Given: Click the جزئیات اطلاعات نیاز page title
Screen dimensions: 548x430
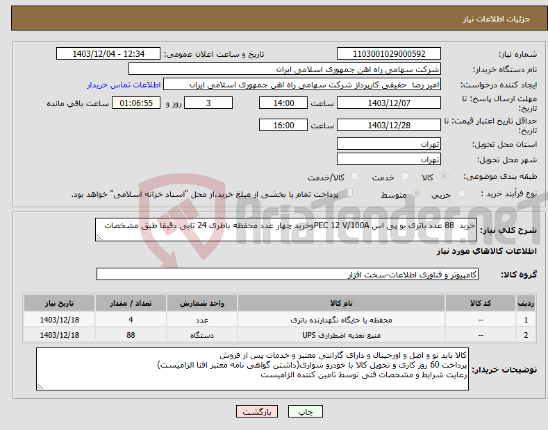Looking at the screenshot, I should pos(497,19).
